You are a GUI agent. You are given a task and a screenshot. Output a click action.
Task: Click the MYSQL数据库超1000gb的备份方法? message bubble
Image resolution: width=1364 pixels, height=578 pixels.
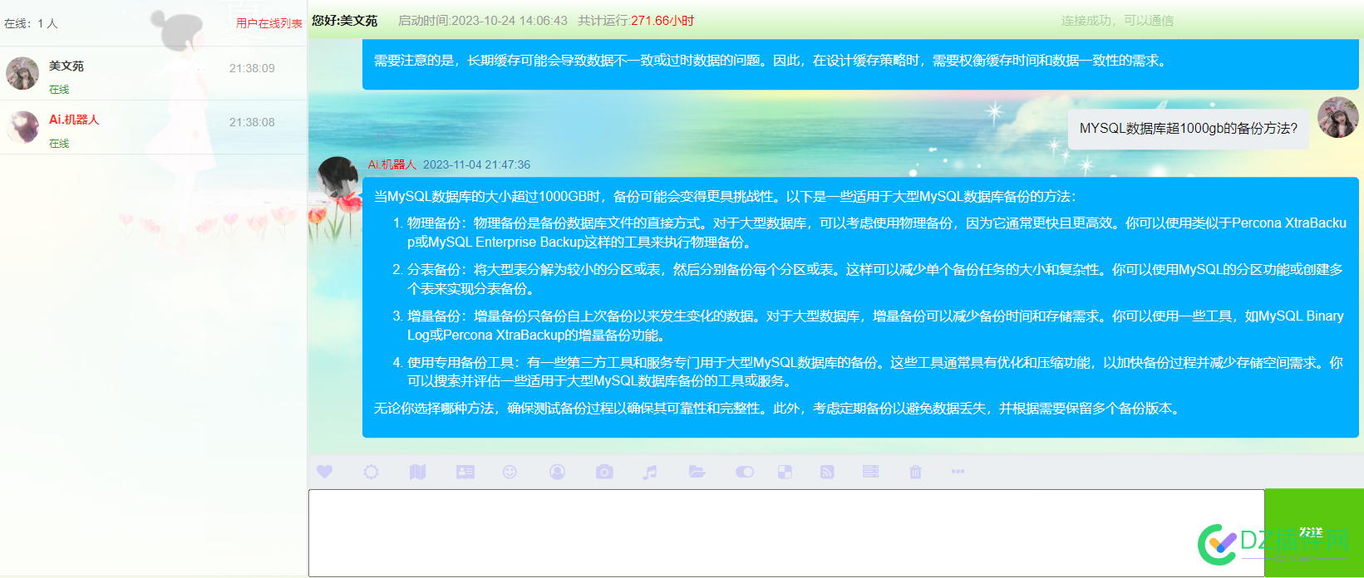tap(1189, 129)
